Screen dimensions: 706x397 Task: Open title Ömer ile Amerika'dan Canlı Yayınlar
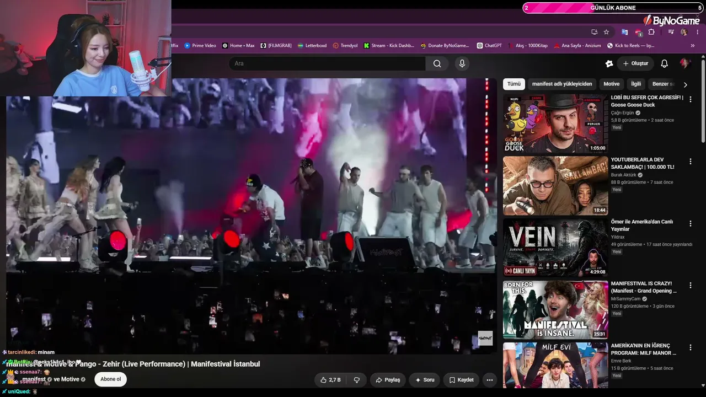coord(642,225)
